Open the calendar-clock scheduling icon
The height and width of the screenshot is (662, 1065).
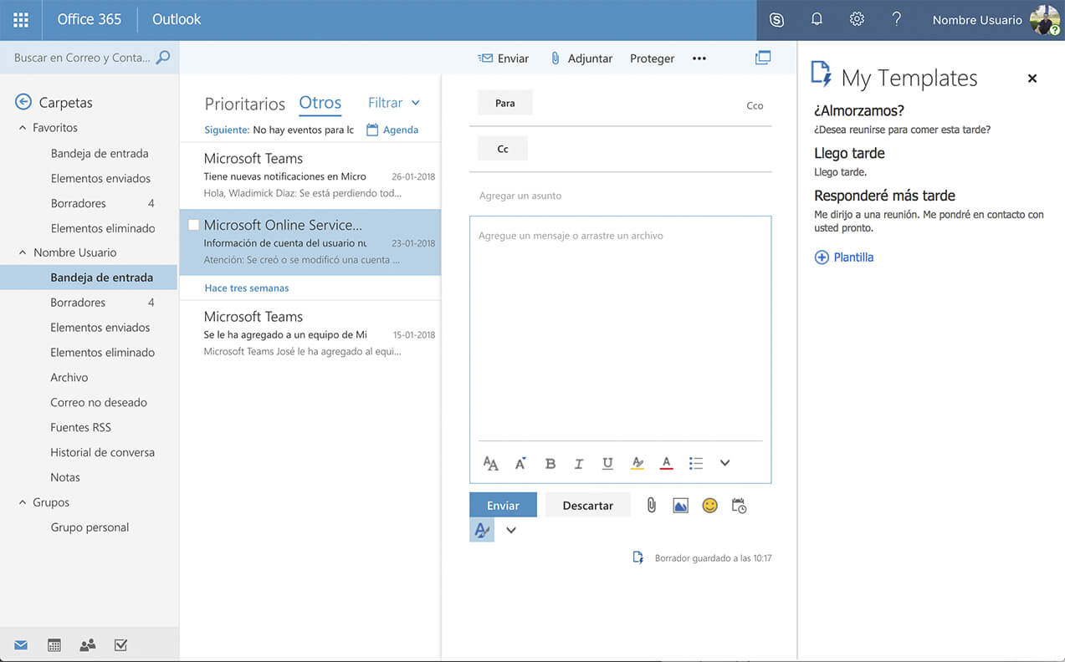point(739,505)
